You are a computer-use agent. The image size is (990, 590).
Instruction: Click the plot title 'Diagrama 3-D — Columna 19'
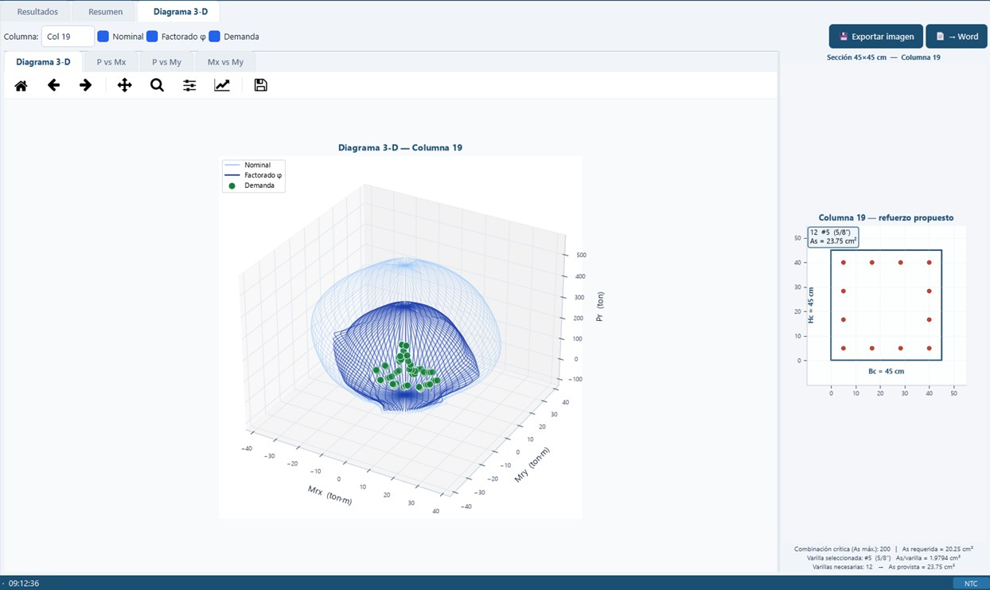400,148
